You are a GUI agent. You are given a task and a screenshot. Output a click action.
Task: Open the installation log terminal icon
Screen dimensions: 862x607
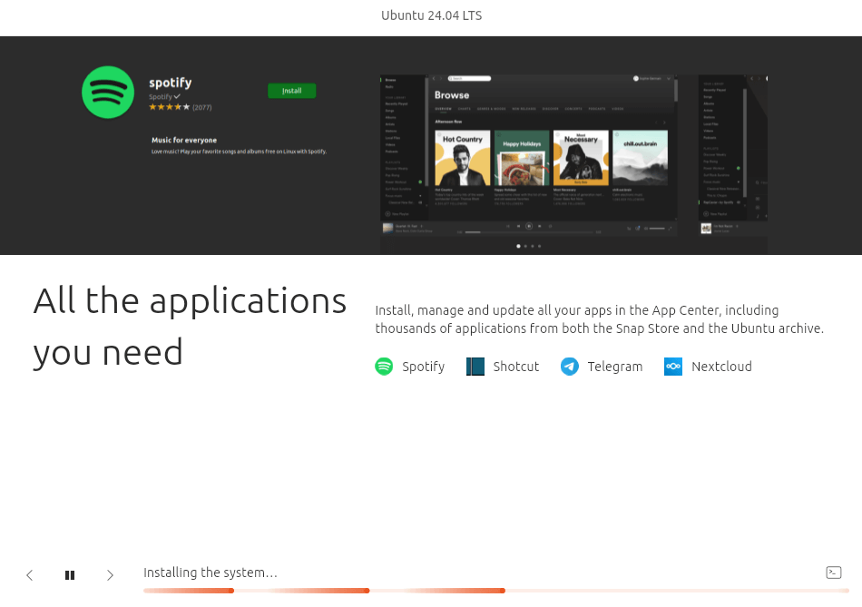833,573
